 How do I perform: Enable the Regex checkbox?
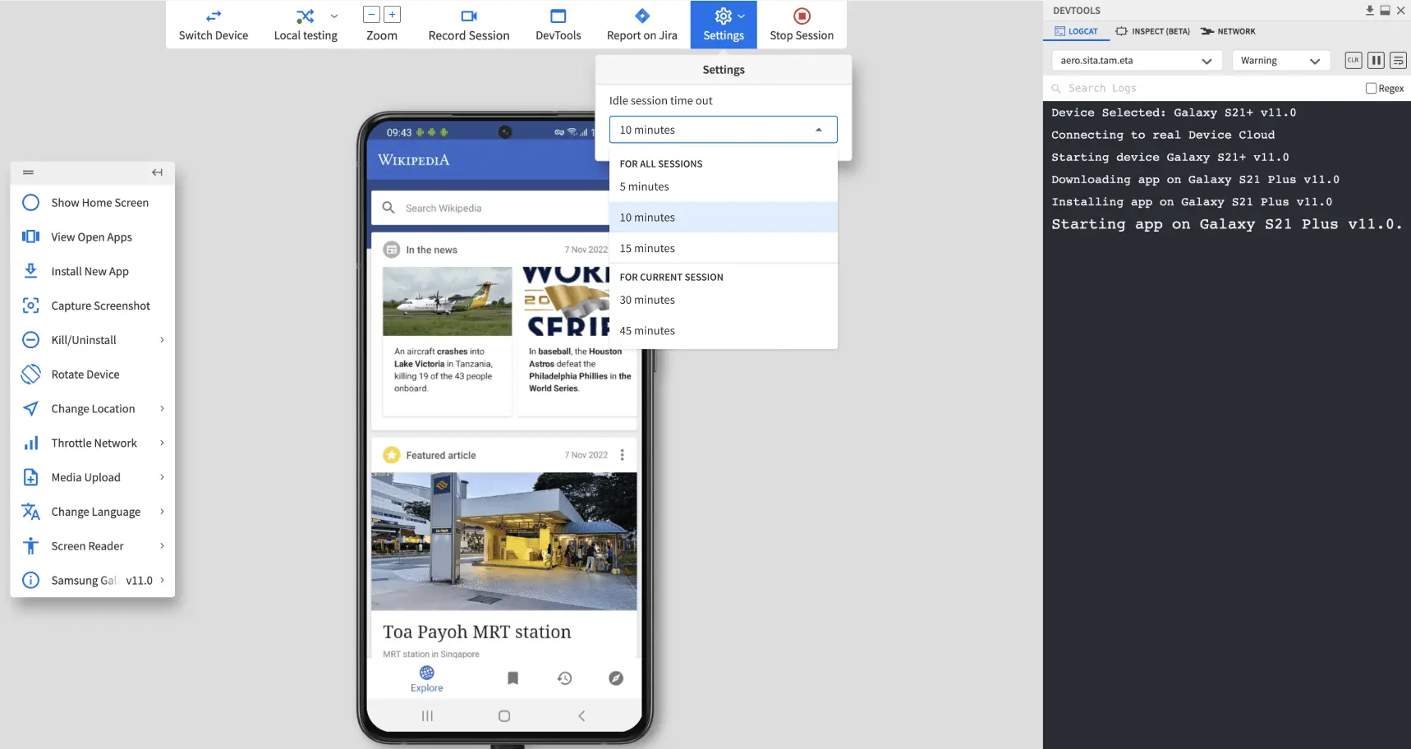(x=1371, y=88)
